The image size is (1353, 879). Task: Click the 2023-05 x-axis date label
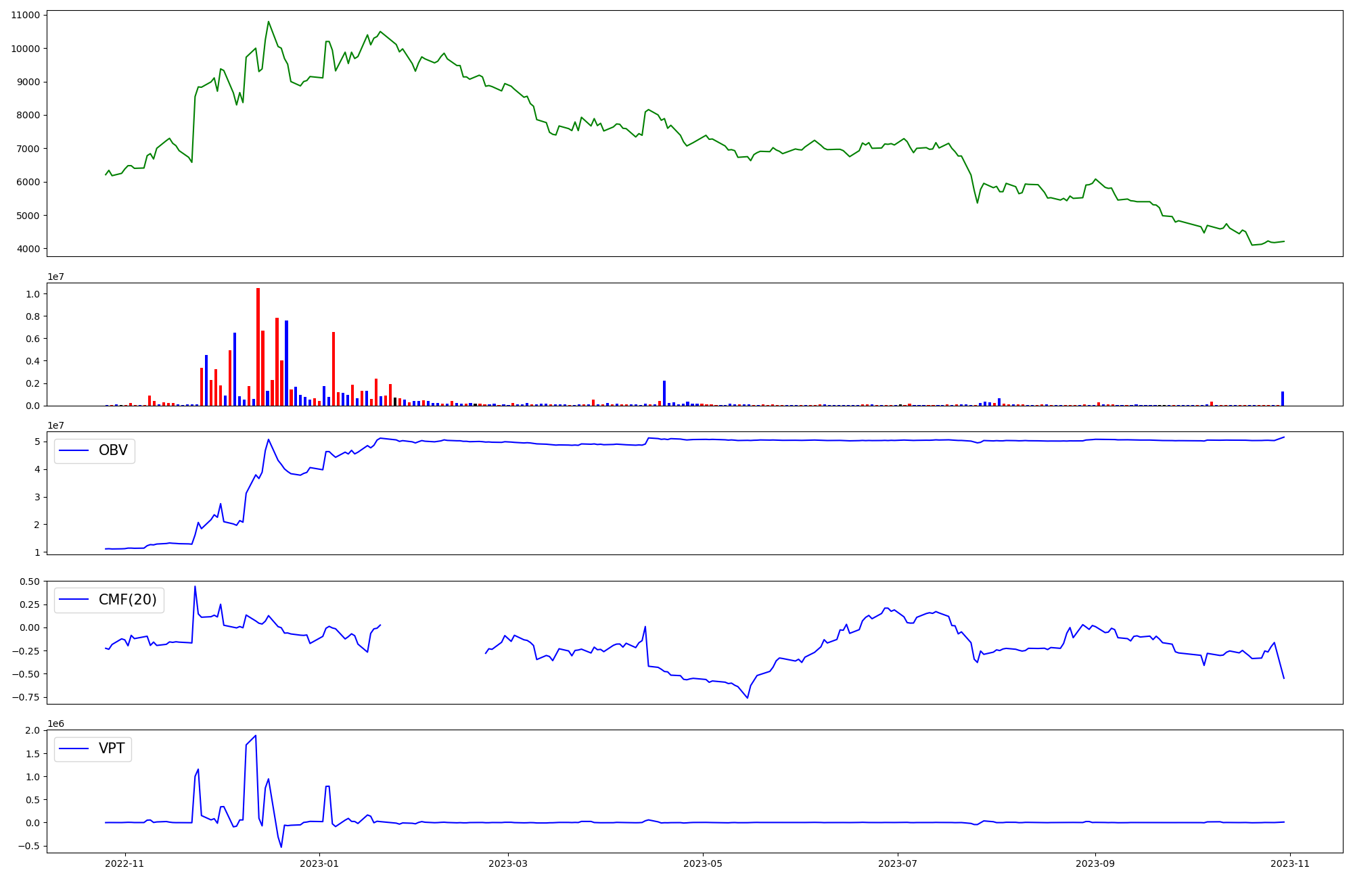pyautogui.click(x=703, y=863)
